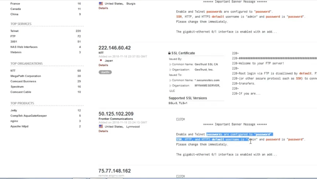Click the Japan flag icon
The height and width of the screenshot is (179, 317).
click(101, 60)
